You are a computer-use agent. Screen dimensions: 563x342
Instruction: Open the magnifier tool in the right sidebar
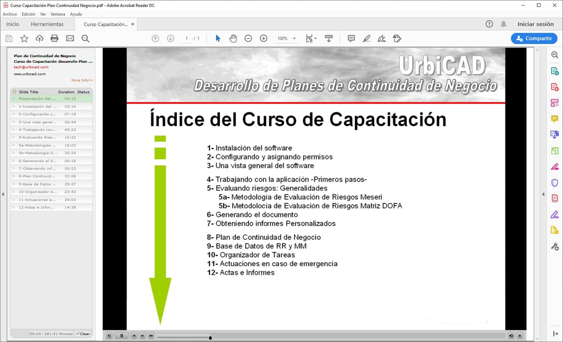pos(555,55)
